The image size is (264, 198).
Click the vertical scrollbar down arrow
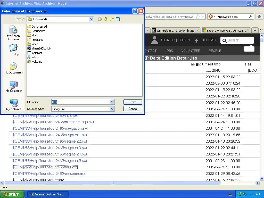tap(262, 178)
